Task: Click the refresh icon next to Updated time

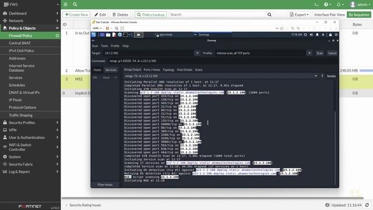Action: coord(367,205)
